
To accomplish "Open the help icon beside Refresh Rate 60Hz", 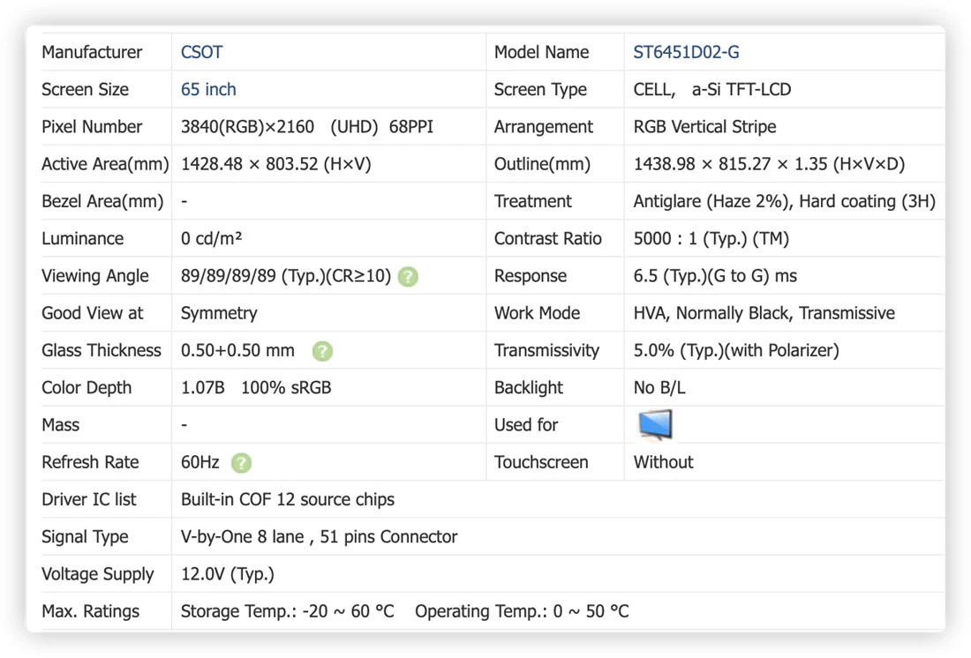I will (x=241, y=462).
